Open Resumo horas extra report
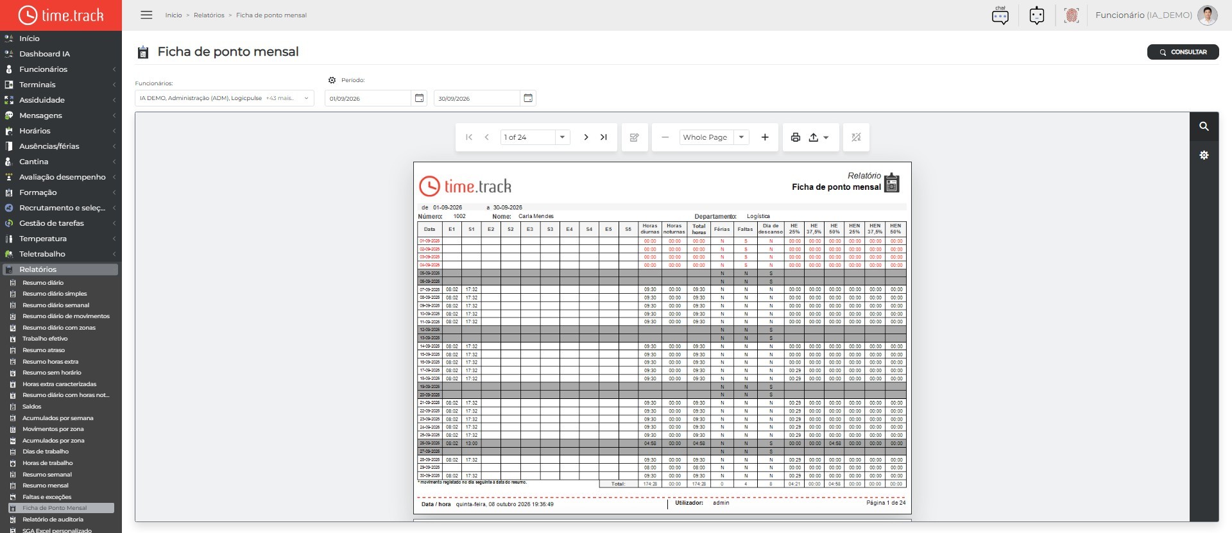This screenshot has width=1232, height=533. [50, 362]
